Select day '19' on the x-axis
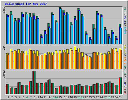The image size is (128, 100). (x=75, y=97)
